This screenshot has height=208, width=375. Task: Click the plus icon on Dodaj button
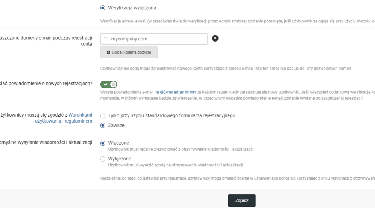tap(108, 52)
